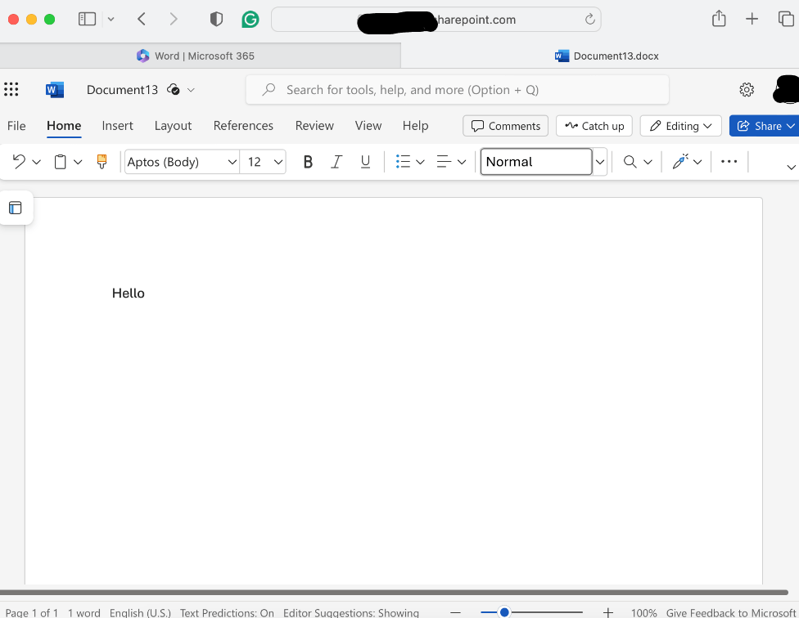799x618 pixels.
Task: Switch to the Word | Microsoft 365 browser tab
Action: tap(201, 56)
